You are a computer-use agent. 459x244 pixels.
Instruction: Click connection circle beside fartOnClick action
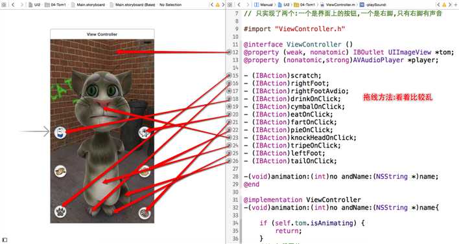pyautogui.click(x=230, y=122)
